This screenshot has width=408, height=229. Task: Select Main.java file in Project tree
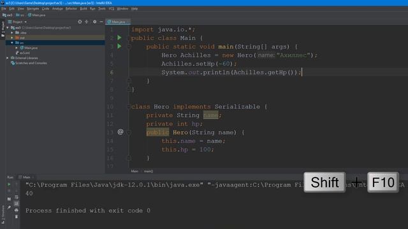click(29, 48)
